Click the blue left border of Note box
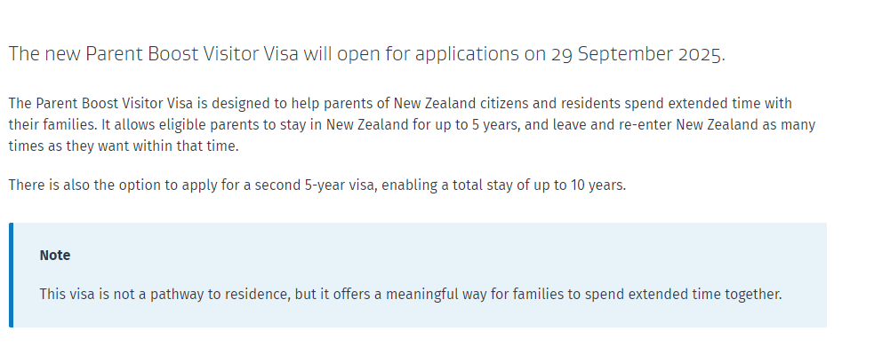 pyautogui.click(x=12, y=275)
